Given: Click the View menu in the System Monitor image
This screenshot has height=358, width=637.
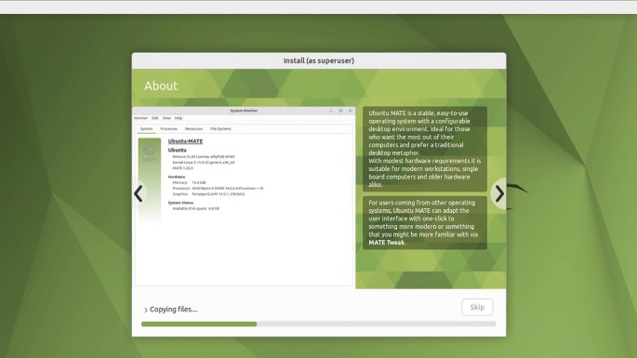Looking at the screenshot, I should (x=166, y=118).
